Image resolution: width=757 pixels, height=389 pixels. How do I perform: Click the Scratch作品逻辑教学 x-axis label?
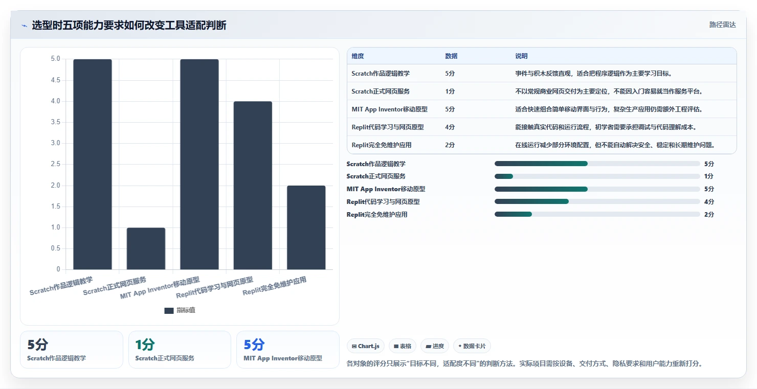tap(61, 286)
